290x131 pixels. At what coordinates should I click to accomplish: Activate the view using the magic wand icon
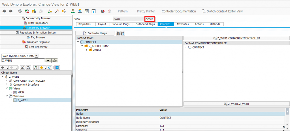pyautogui.click(x=57, y=11)
